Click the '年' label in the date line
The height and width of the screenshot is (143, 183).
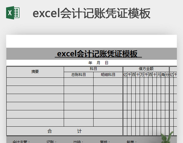coord(90,63)
